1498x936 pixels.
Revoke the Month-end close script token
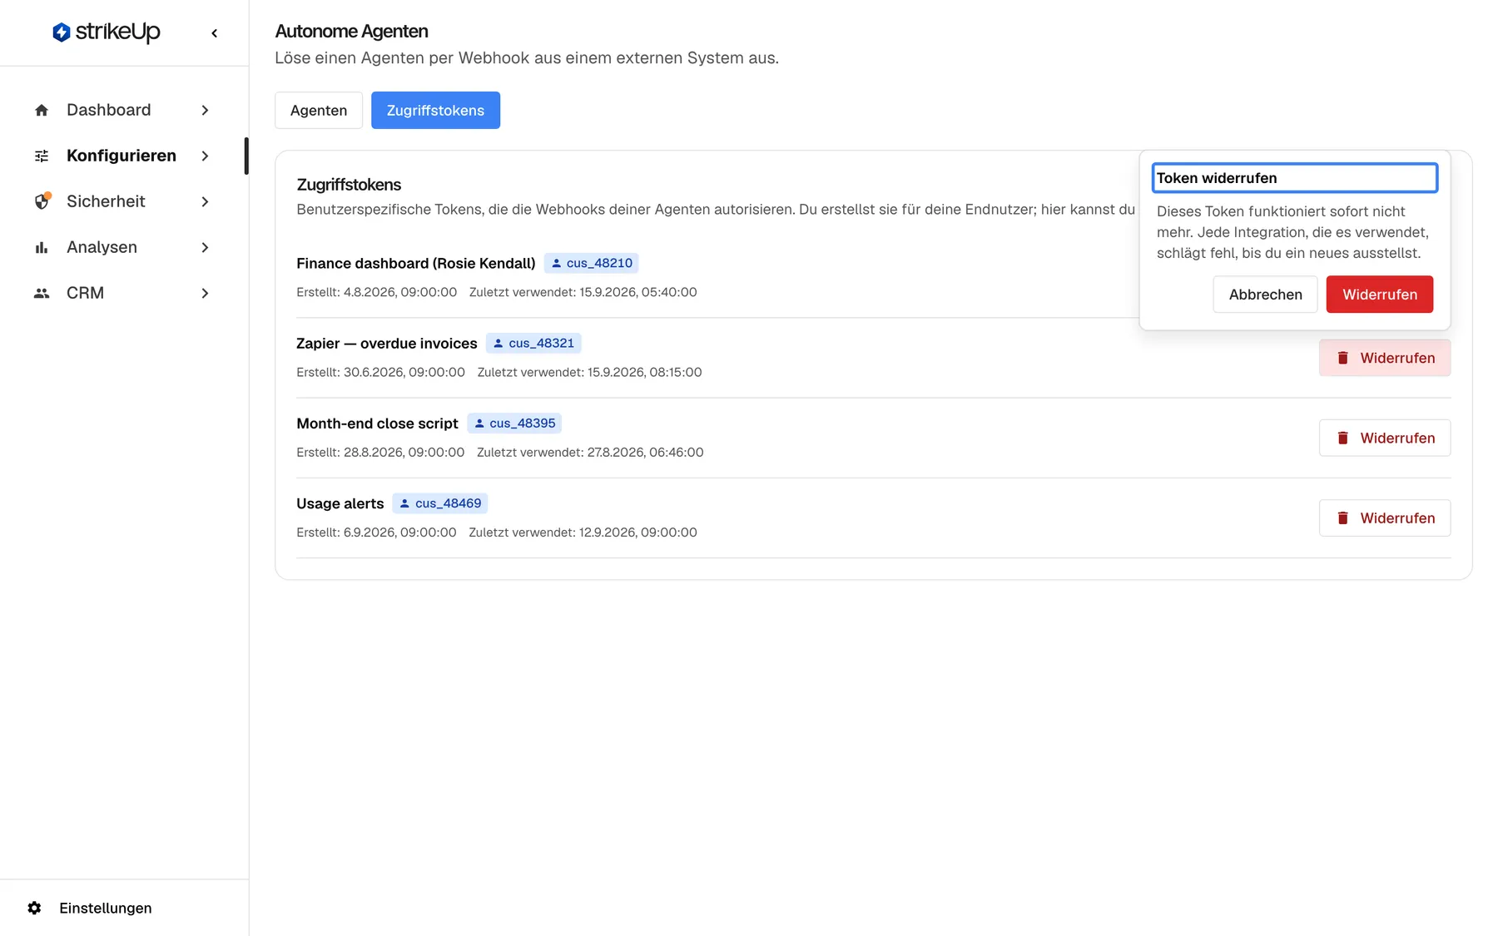[1385, 438]
